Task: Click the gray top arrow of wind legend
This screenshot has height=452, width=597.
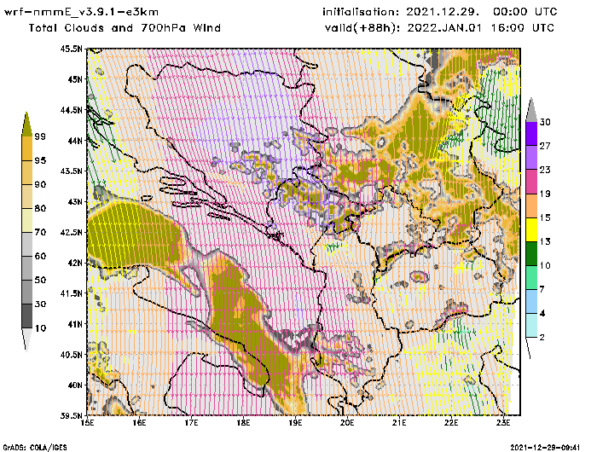Action: (x=531, y=110)
